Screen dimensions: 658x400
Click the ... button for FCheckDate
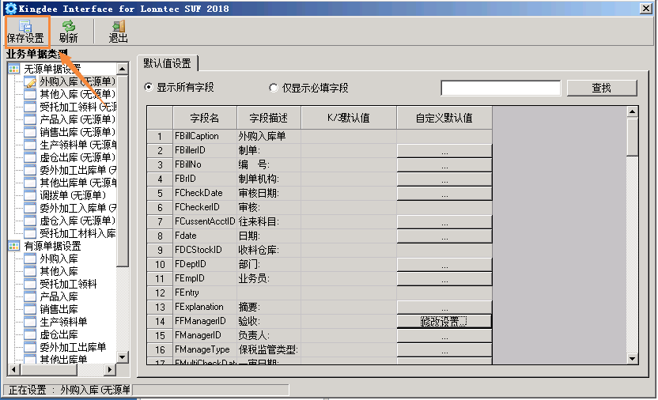tap(444, 194)
